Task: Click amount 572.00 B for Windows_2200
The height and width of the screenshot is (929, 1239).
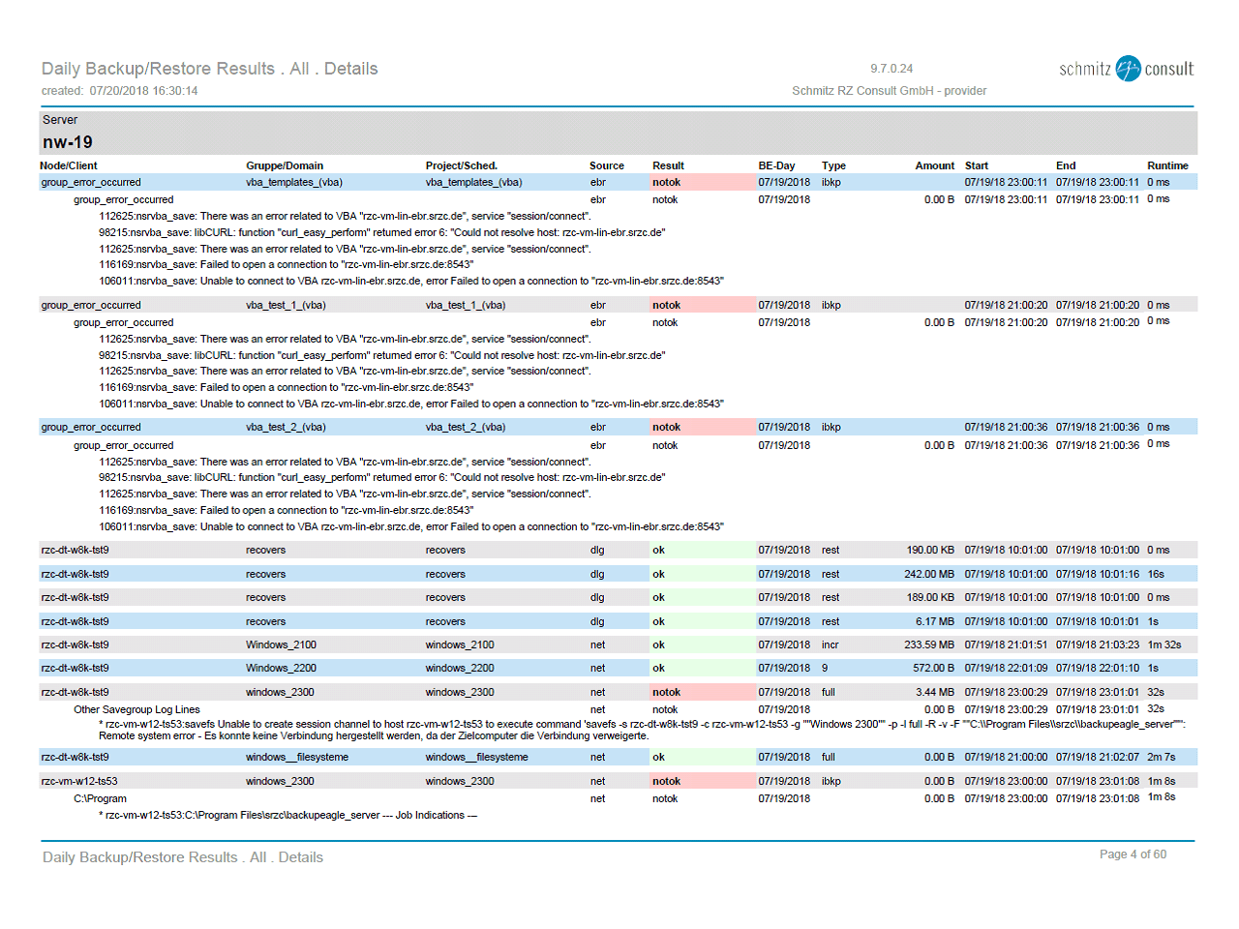Action: (x=934, y=668)
